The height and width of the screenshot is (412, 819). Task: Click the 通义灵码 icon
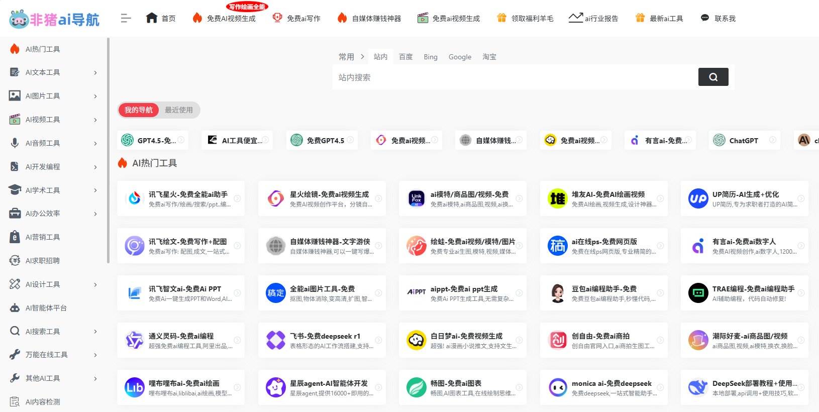[135, 340]
